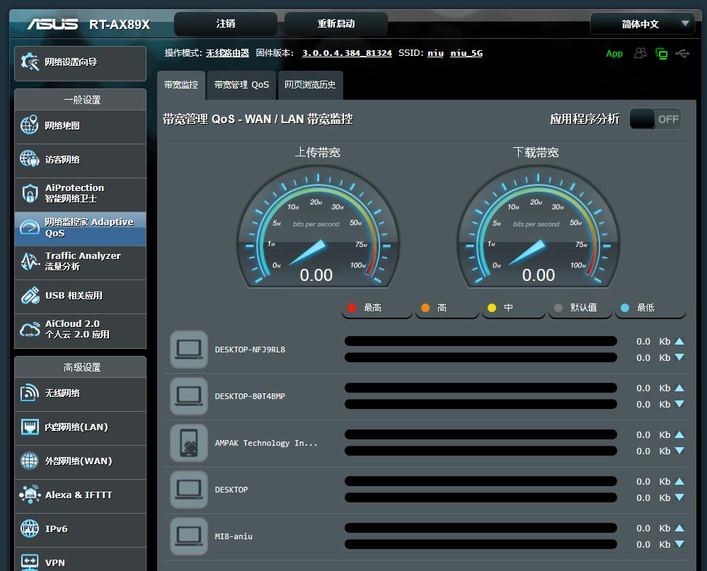Image resolution: width=707 pixels, height=571 pixels.
Task: Click the AMPAK Technology phone device icon
Action: point(189,443)
